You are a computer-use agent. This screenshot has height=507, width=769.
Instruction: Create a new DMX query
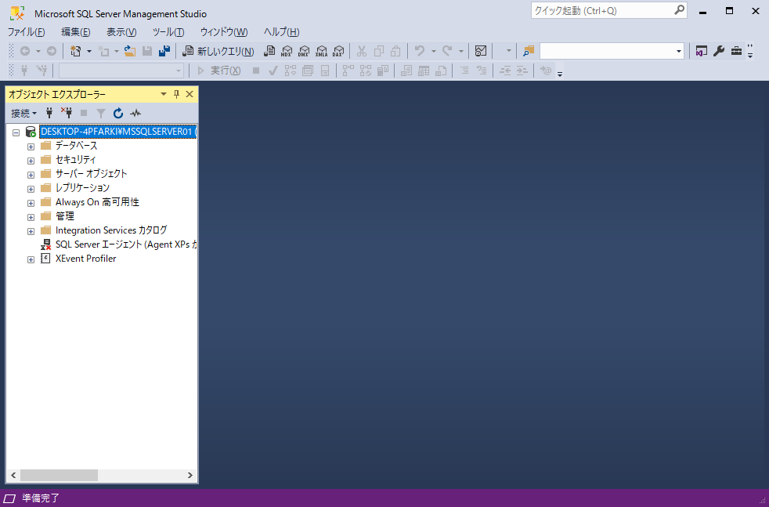click(304, 51)
